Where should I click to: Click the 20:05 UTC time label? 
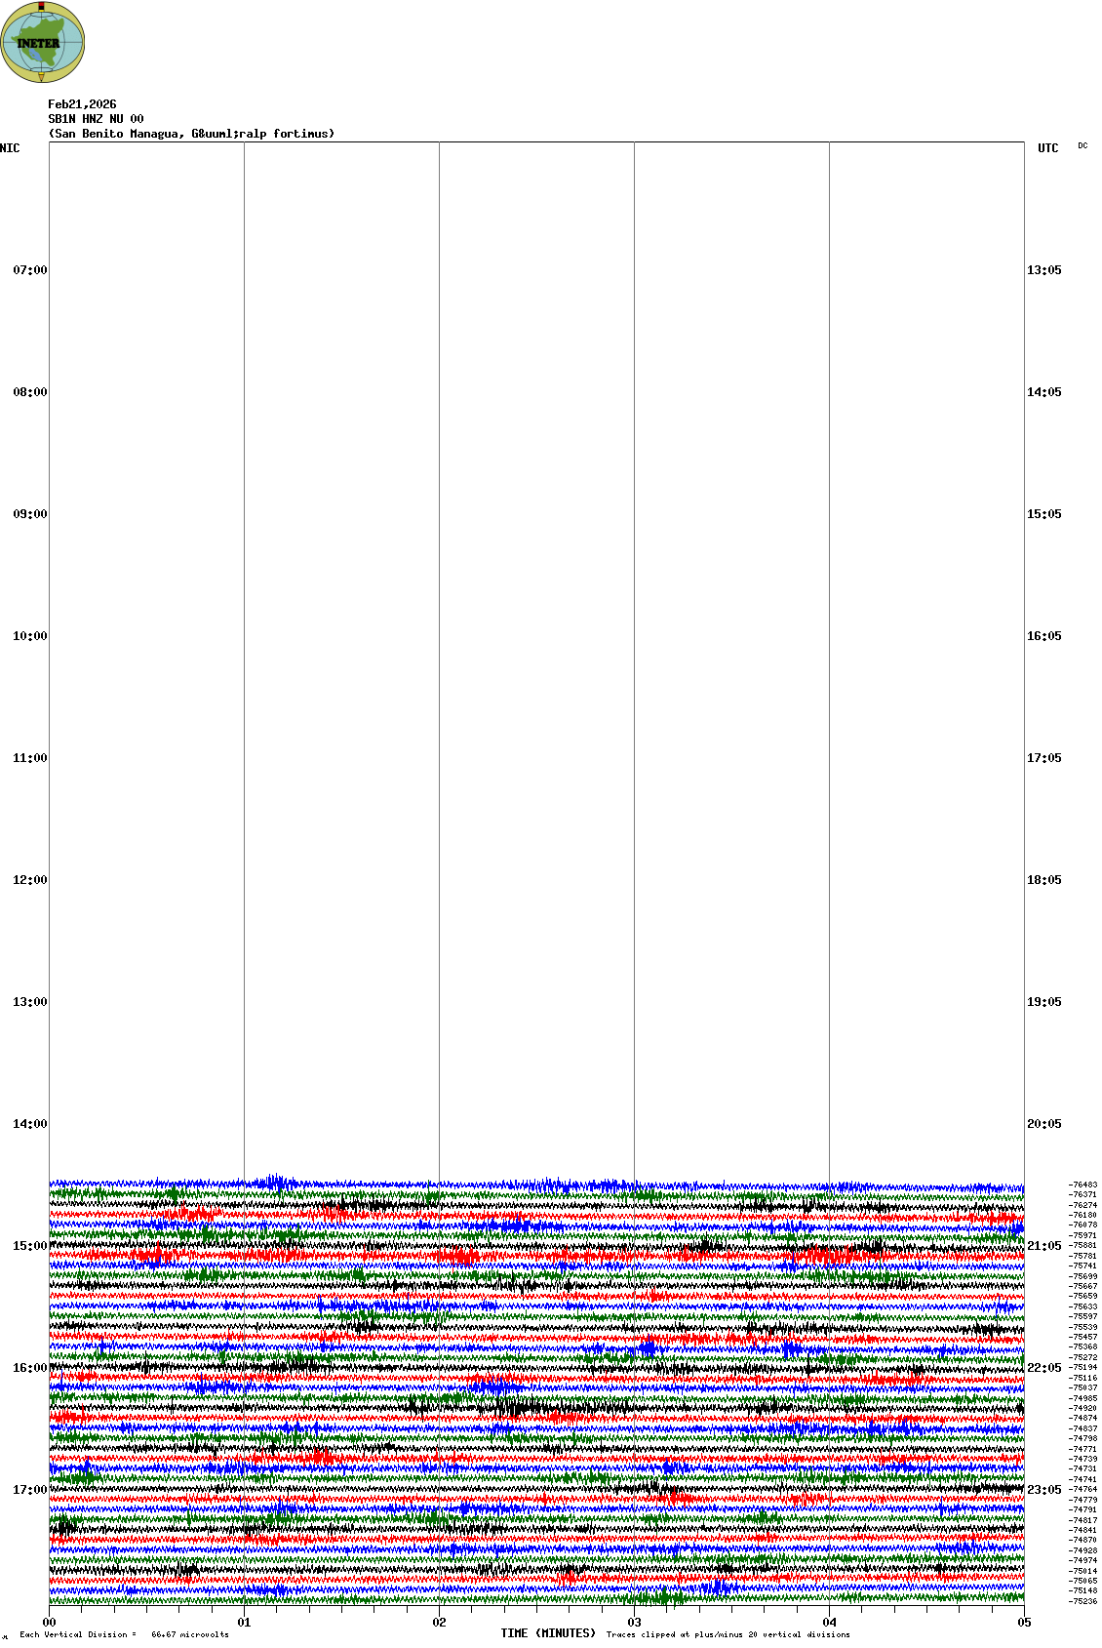coord(1043,1124)
